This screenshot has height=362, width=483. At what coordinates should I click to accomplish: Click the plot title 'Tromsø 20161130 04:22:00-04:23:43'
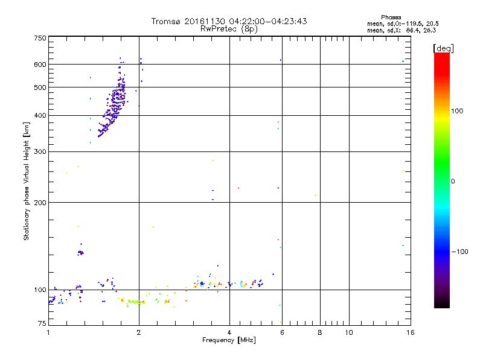pos(229,21)
